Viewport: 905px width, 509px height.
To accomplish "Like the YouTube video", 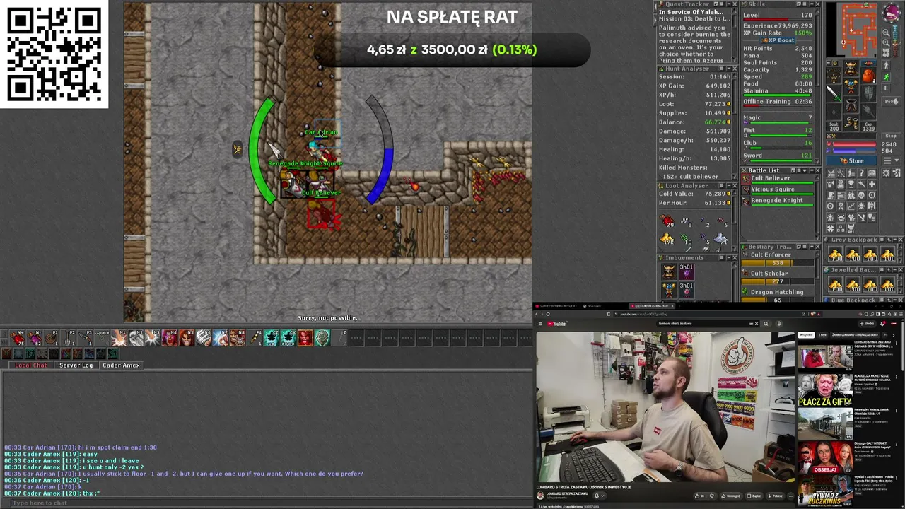I will (699, 496).
